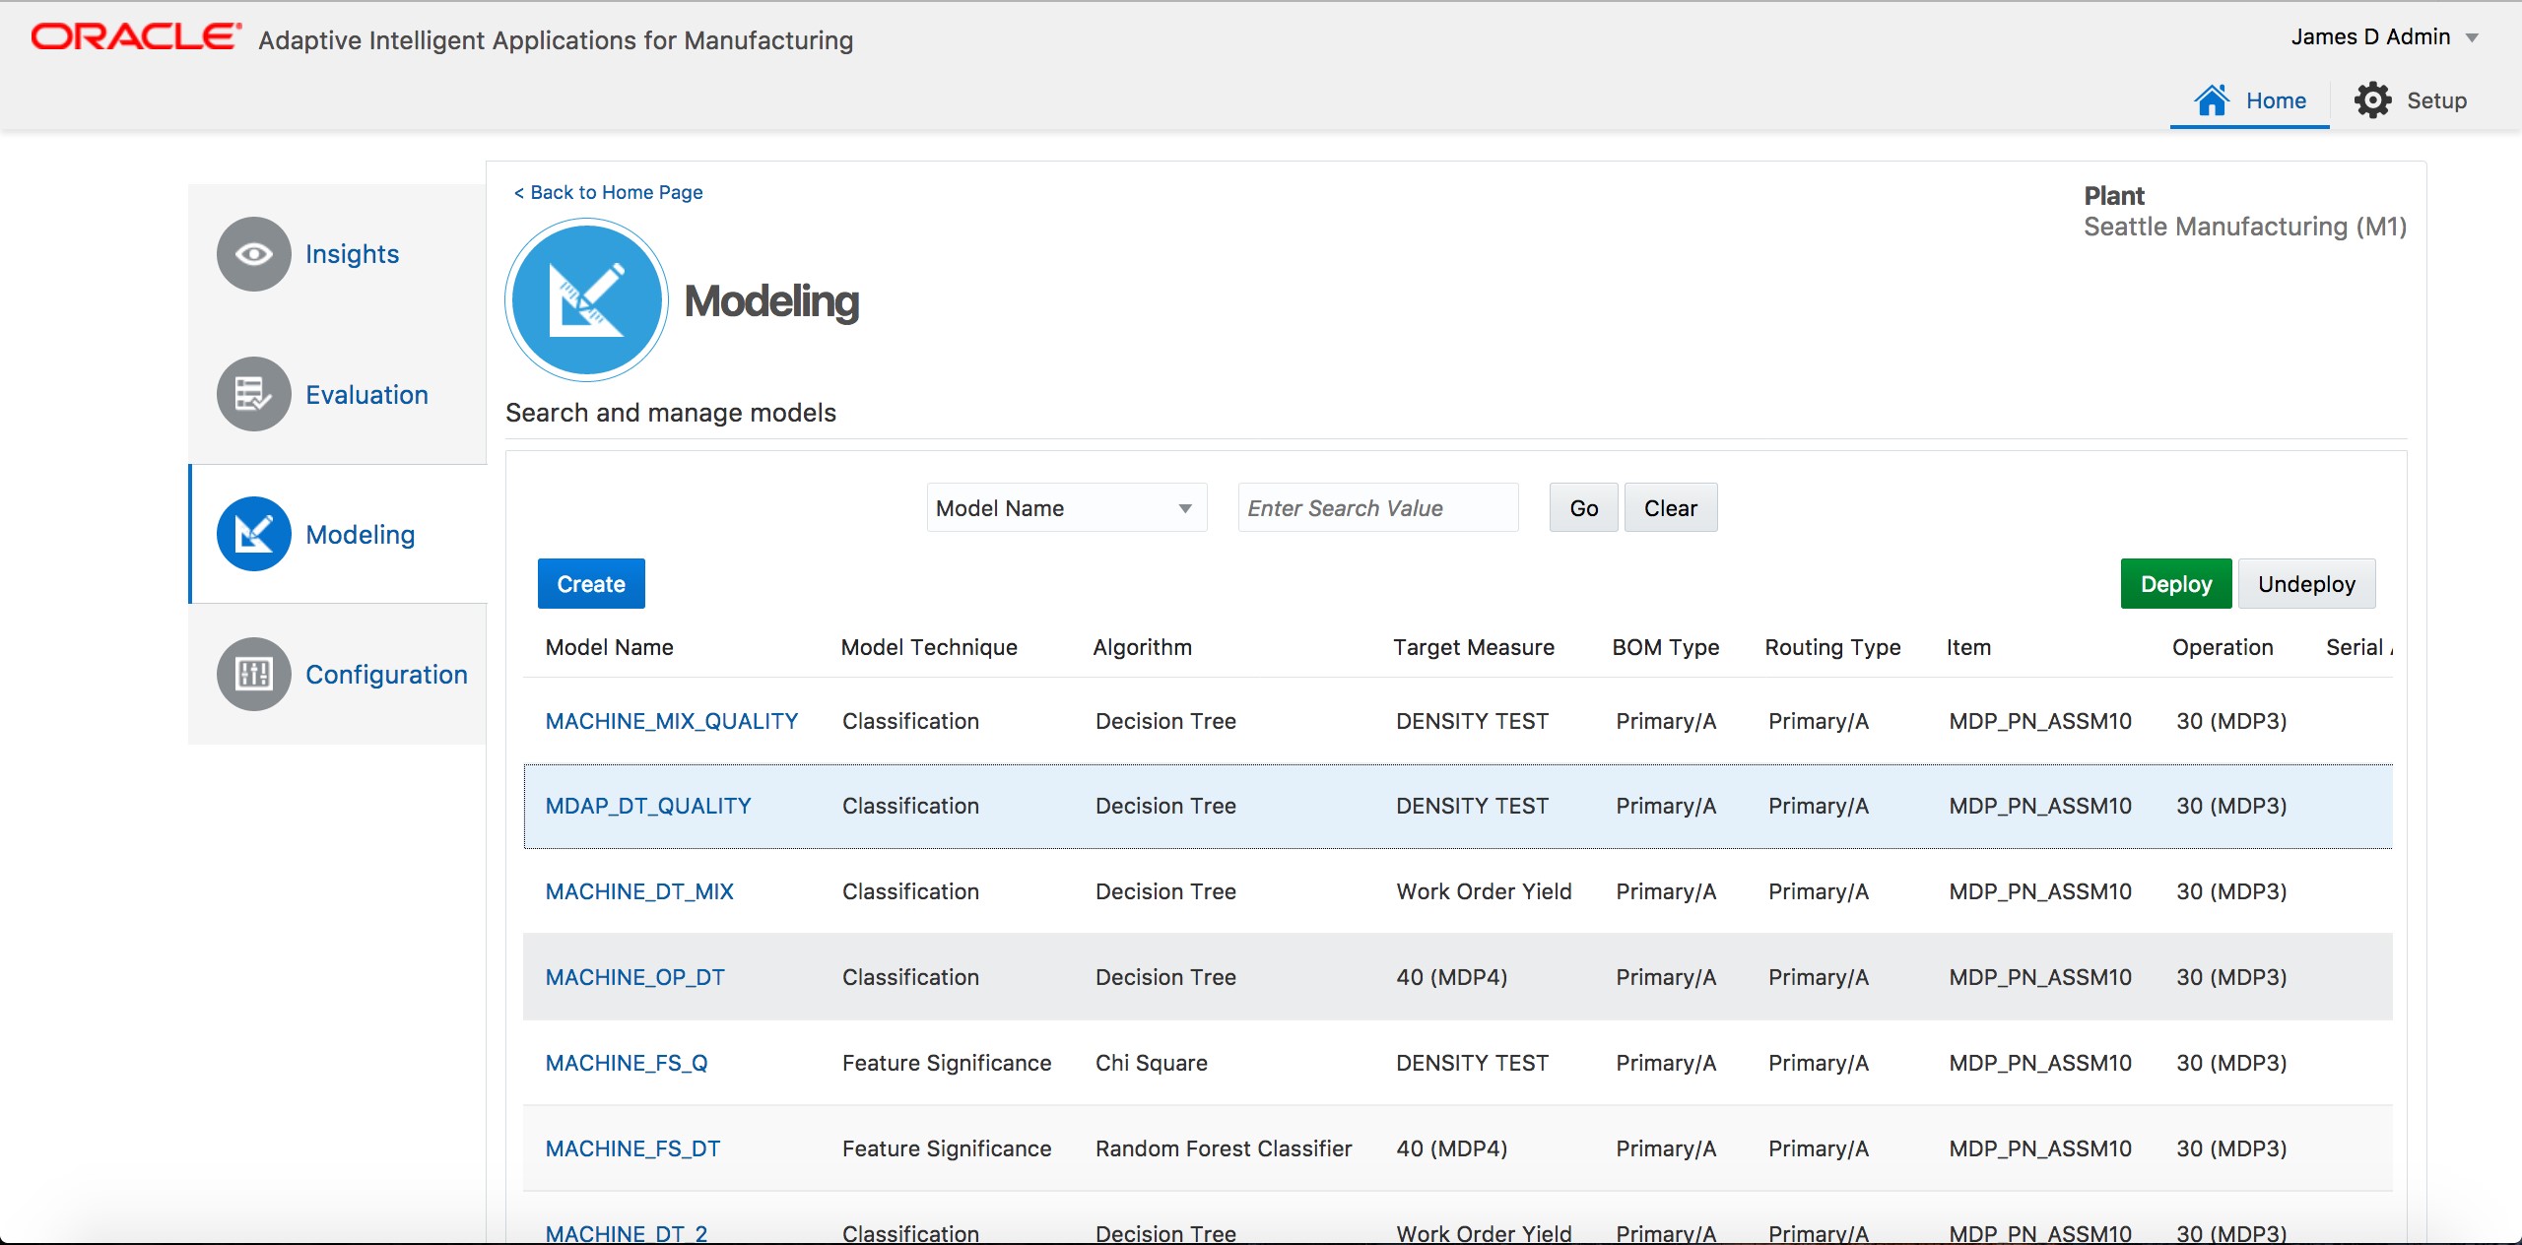The image size is (2522, 1245).
Task: Click the Modeling pencil sidebar icon
Action: click(x=253, y=534)
